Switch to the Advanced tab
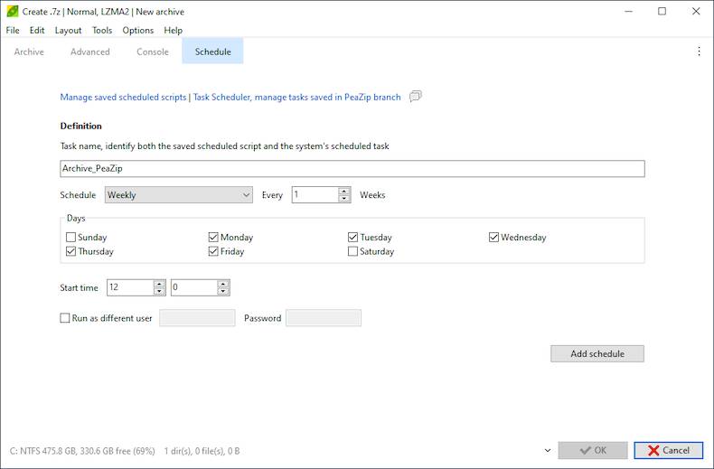This screenshot has height=469, width=714. tap(90, 52)
